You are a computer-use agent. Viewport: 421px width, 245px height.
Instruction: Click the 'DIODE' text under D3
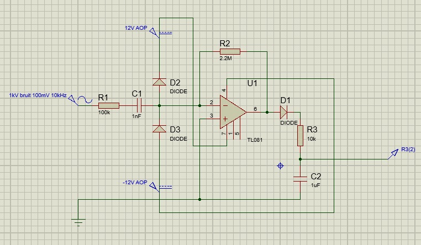(x=178, y=139)
